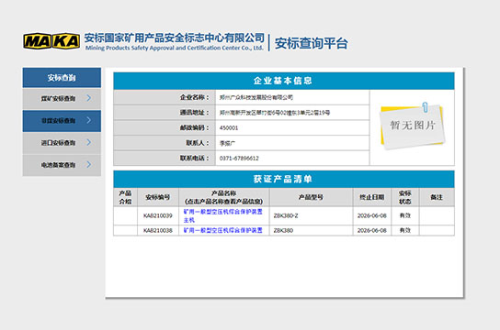500x330 pixels.
Task: Click the 联系人 label
Action: (198, 143)
